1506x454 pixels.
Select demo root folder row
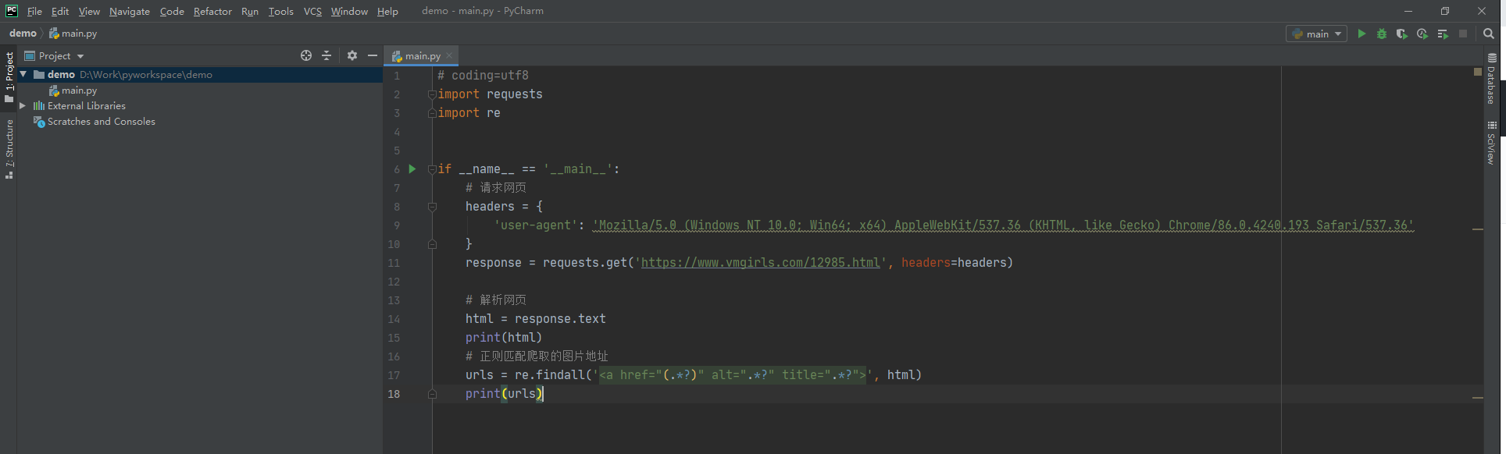point(200,74)
